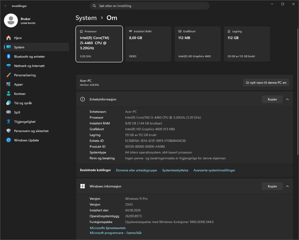Image resolution: width=299 pixels, height=240 pixels.
Task: Copy Windows-informasjon with Kopier button
Action: point(272,186)
